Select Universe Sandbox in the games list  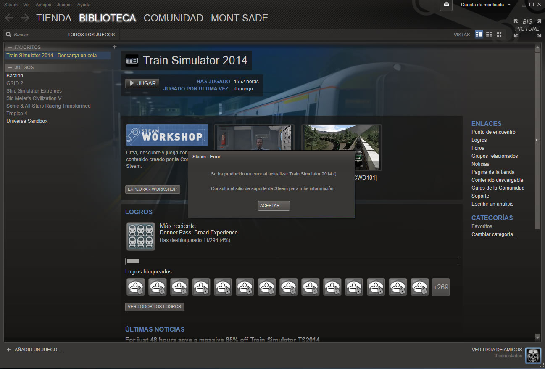[27, 121]
